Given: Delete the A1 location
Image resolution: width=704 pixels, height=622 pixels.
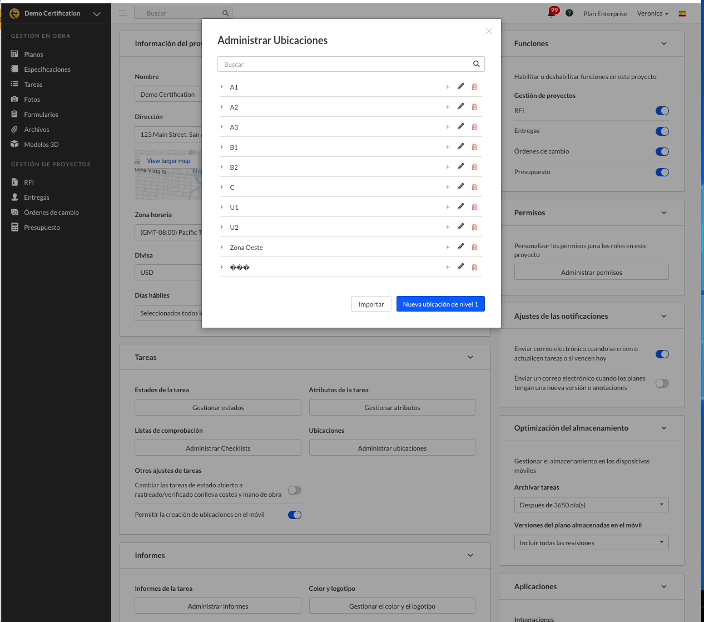Looking at the screenshot, I should pyautogui.click(x=474, y=87).
